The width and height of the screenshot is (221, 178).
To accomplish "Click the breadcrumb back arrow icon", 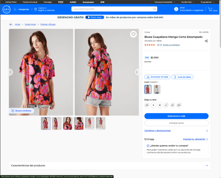I will 11,24.
